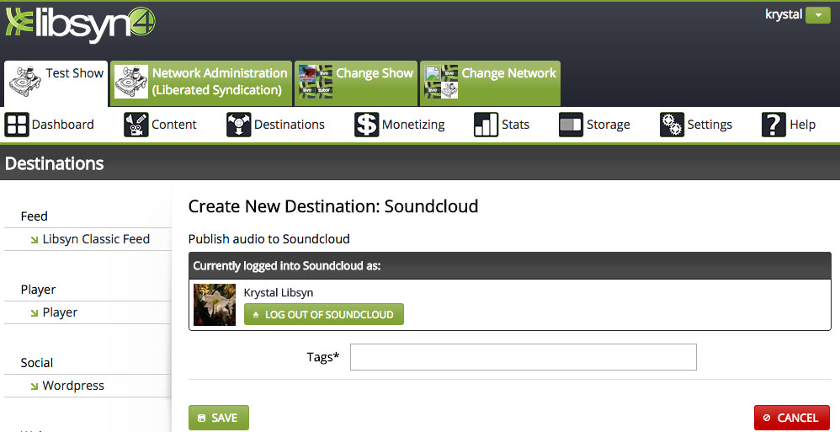840x432 pixels.
Task: Select the Player destination link in sidebar
Action: click(x=60, y=312)
